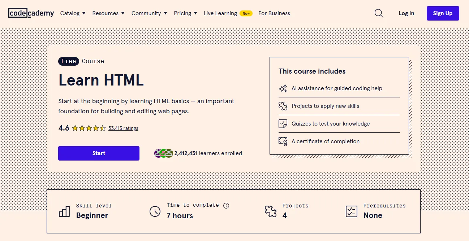The height and width of the screenshot is (241, 469).
Task: Click Quizzes to test your knowledge text
Action: pos(331,124)
